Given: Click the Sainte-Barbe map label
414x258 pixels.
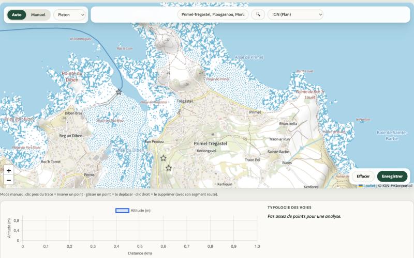Looking at the screenshot, I should (x=278, y=152).
